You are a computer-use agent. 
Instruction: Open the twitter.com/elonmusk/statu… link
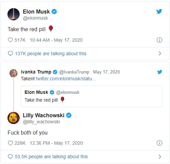tap(66, 79)
